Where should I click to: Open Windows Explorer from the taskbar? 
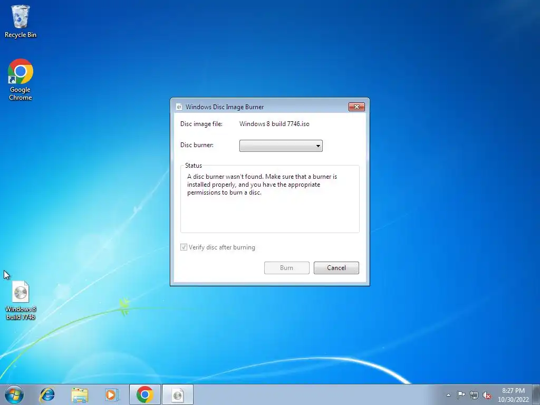80,394
